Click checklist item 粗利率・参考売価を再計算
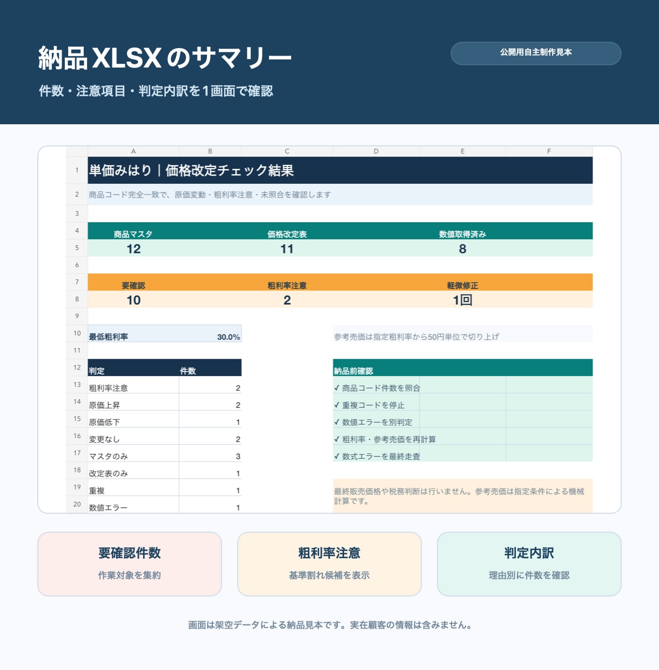 tap(385, 439)
